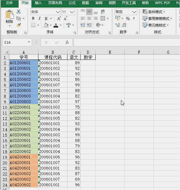Click the text orientation icon
This screenshot has width=180, height=190.
pos(98,25)
